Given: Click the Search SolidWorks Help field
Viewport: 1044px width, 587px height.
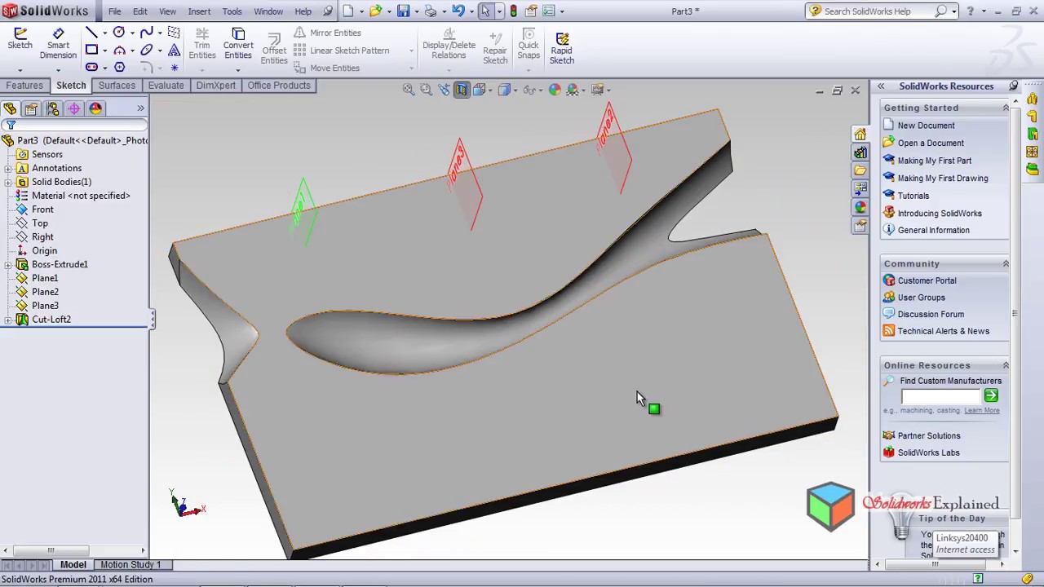Looking at the screenshot, I should (878, 11).
